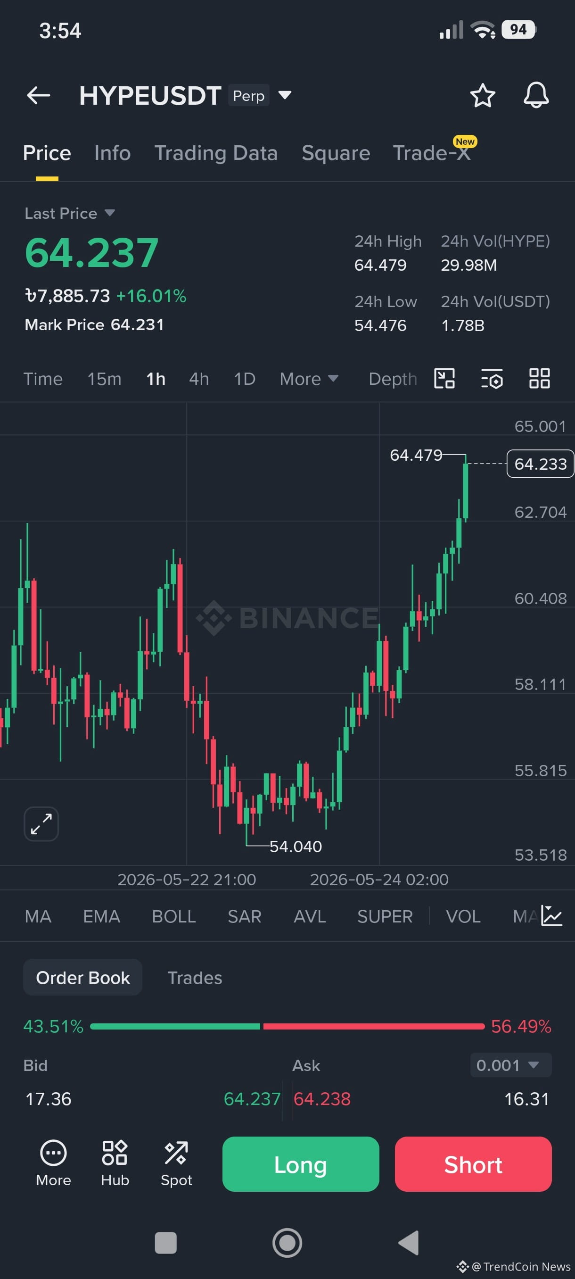Add HYPEUSDT to favorites with star icon
The width and height of the screenshot is (575, 1279).
tap(482, 95)
